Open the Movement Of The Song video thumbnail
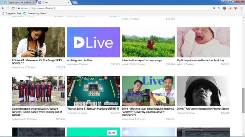The image size is (245, 137). 38,42
